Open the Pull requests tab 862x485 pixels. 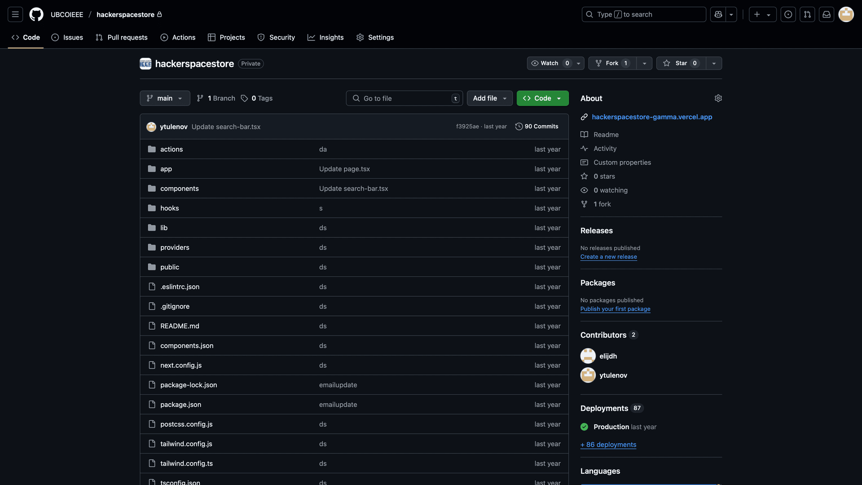pyautogui.click(x=122, y=37)
